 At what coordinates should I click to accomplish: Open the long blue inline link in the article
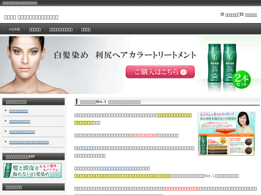click(119, 169)
